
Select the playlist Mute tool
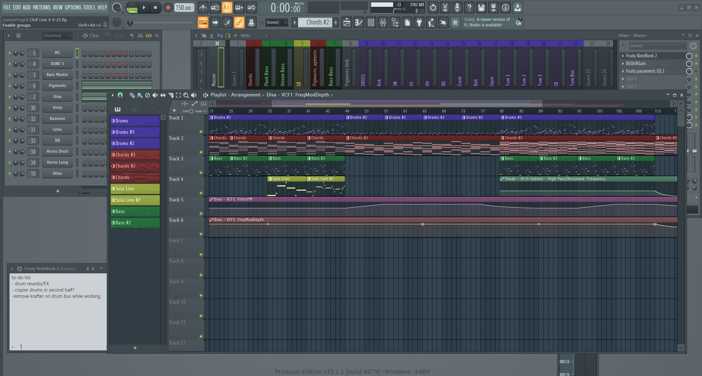(x=155, y=95)
